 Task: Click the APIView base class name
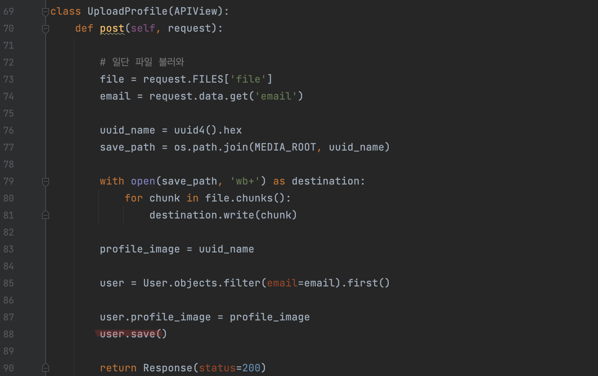point(196,11)
